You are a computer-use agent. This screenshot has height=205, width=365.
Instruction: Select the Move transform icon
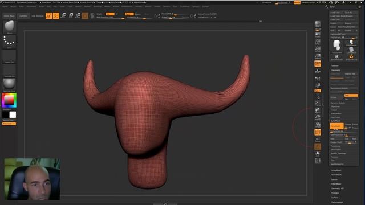point(63,15)
